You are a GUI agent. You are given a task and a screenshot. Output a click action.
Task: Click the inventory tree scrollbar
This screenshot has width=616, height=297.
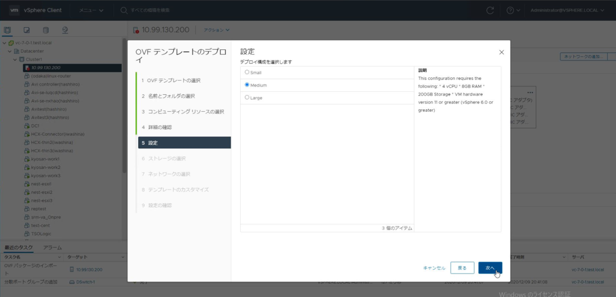(x=124, y=105)
